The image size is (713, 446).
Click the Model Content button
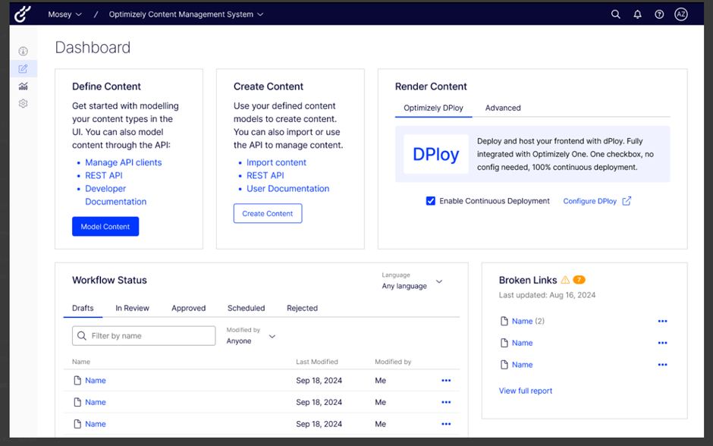[105, 226]
